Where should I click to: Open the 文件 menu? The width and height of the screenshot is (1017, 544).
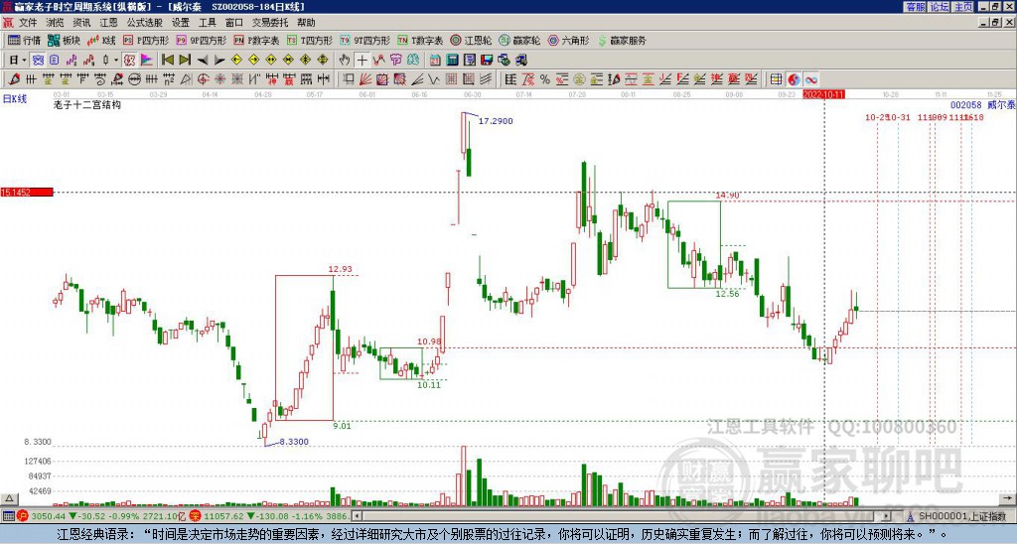(x=28, y=23)
